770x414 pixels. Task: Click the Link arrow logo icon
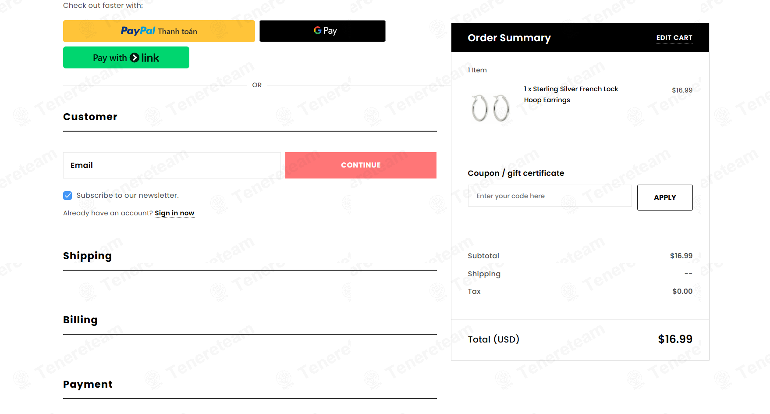pos(135,57)
